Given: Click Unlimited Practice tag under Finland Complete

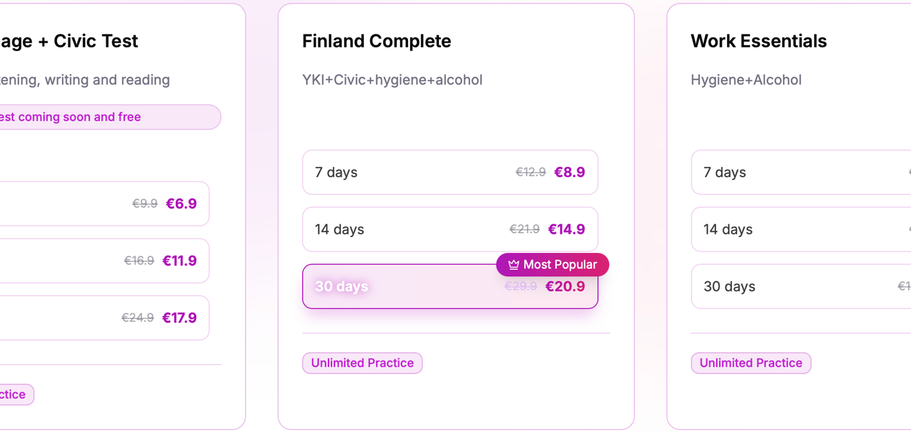Looking at the screenshot, I should pyautogui.click(x=362, y=363).
